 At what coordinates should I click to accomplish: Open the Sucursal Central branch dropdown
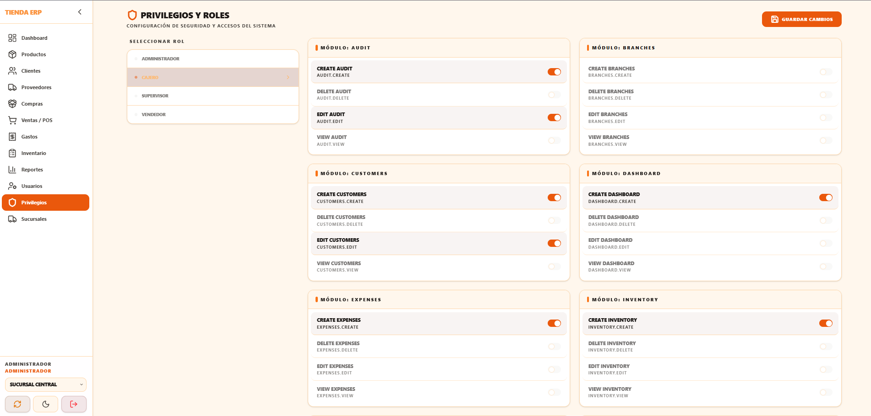tap(46, 384)
